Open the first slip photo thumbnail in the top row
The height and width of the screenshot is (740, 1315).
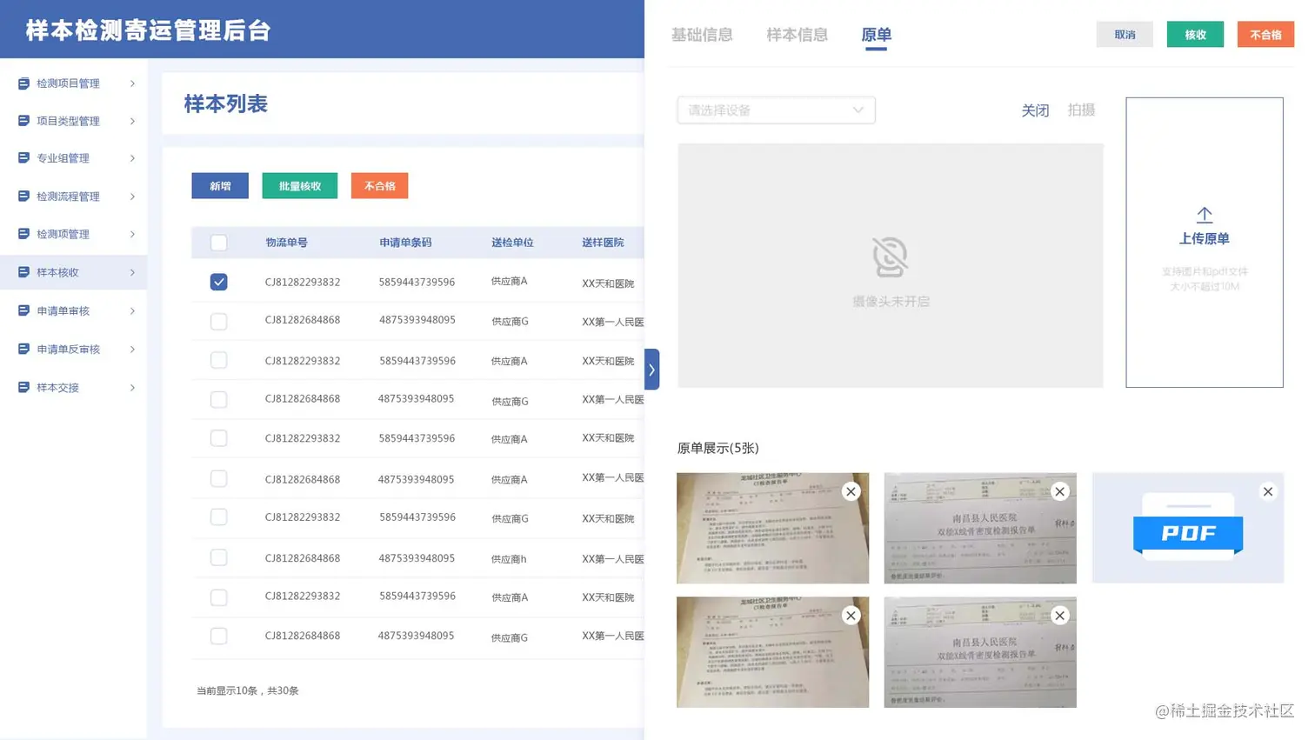[x=772, y=528]
